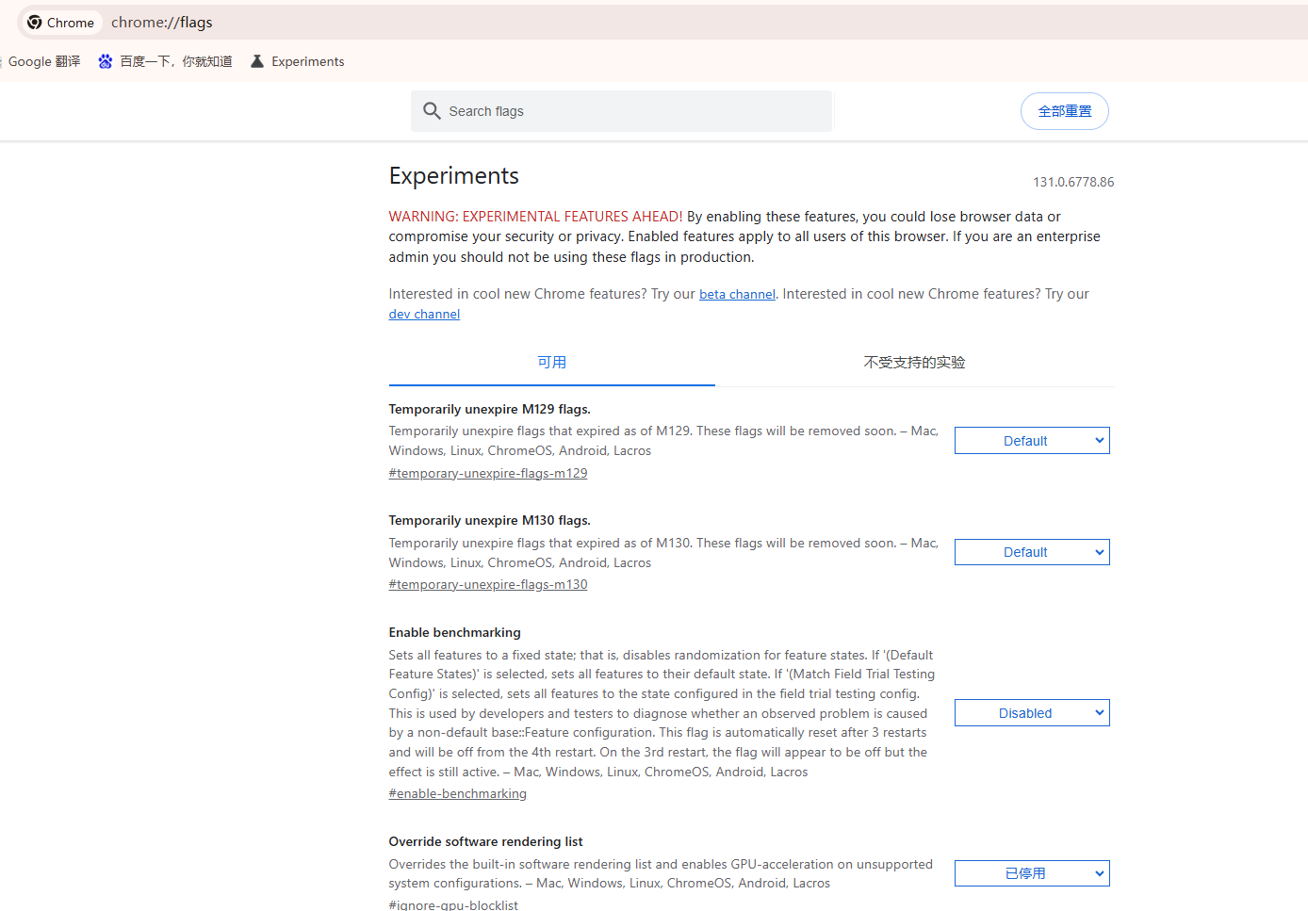Open the Override software rendering 已停用 dropdown
This screenshot has width=1308, height=911.
[x=1031, y=873]
